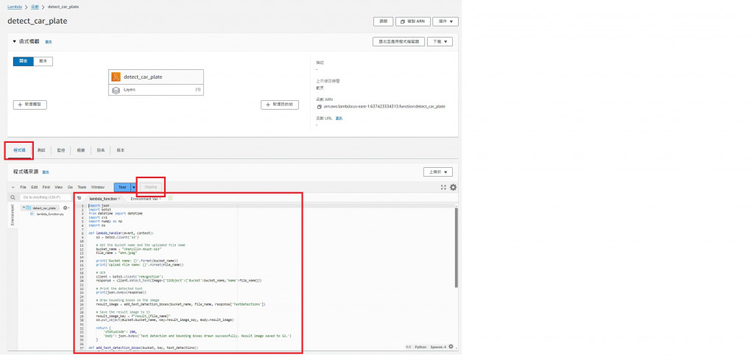Click the code editor vertical scrollbar
754x363 pixels.
tap(456, 247)
